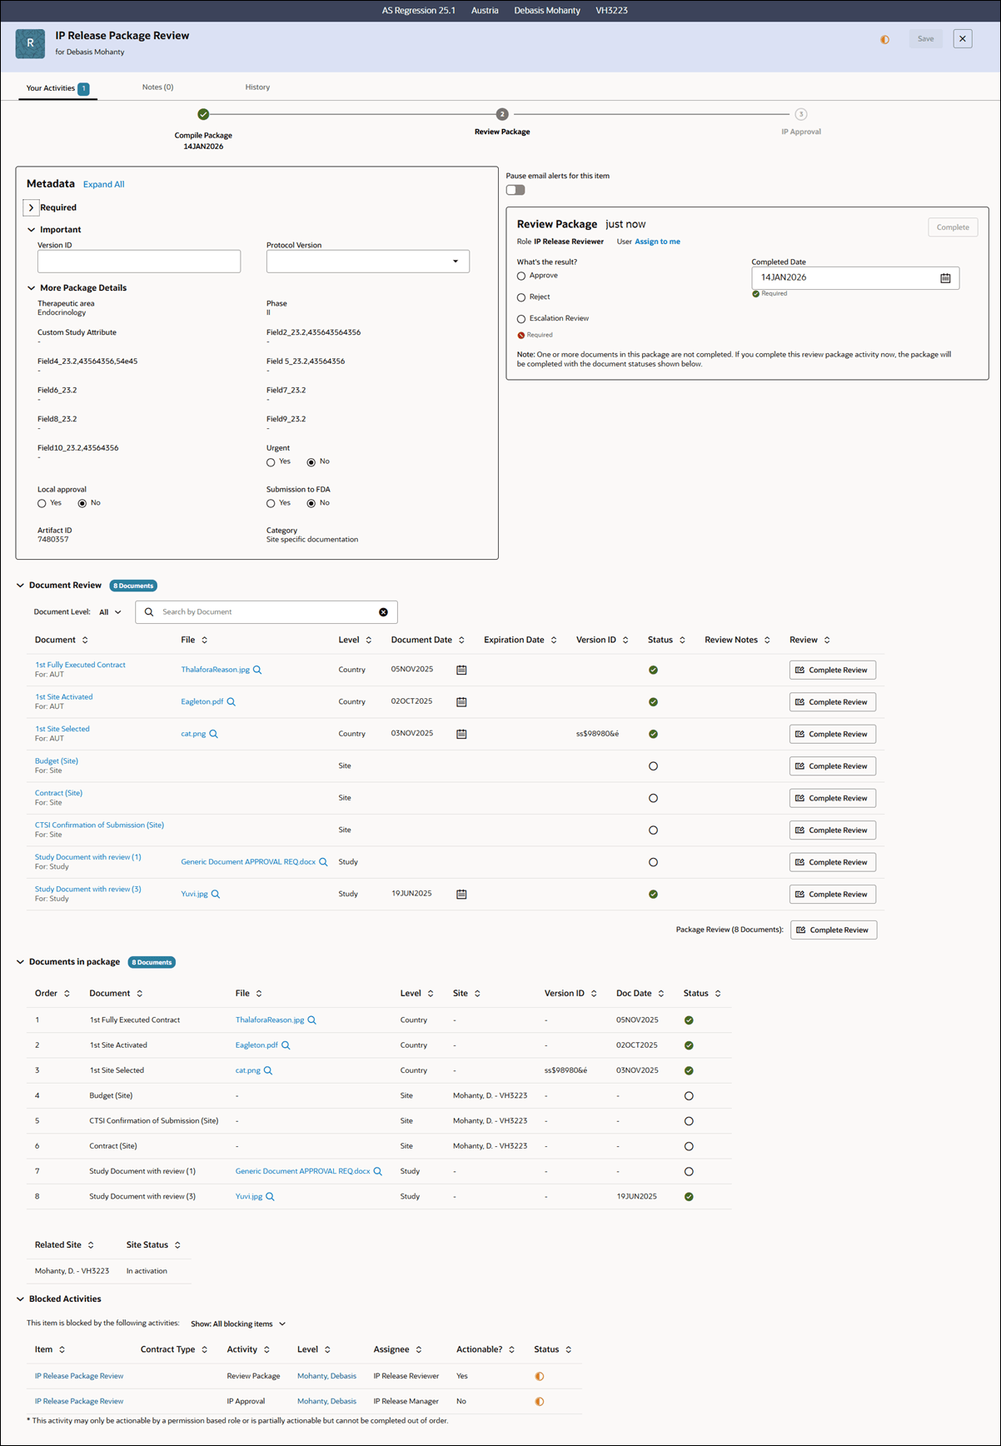The height and width of the screenshot is (1446, 1001).
Task: Preview Yuvi.jpg magnifier in Document Review
Action: (x=216, y=894)
